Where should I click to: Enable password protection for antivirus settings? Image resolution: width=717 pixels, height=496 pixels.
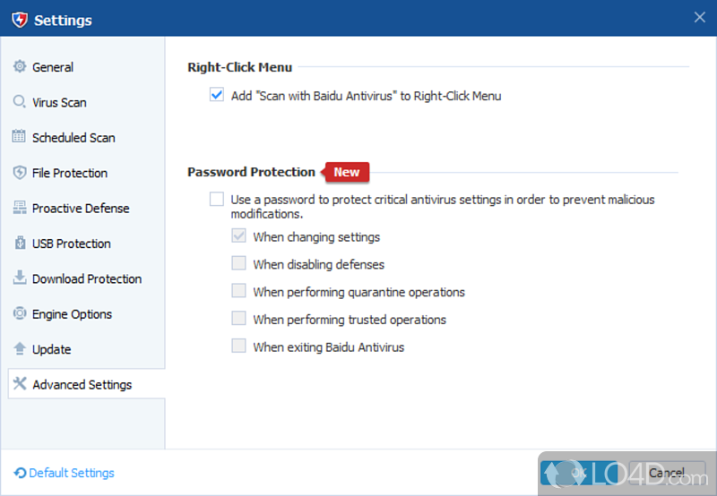pyautogui.click(x=216, y=200)
